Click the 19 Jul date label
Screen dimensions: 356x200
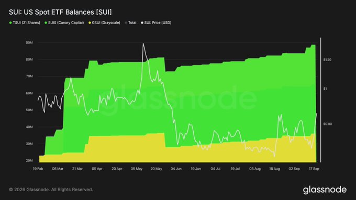coord(235,169)
